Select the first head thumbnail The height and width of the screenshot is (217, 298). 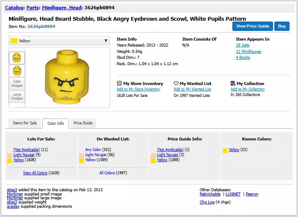pyautogui.click(x=17, y=58)
